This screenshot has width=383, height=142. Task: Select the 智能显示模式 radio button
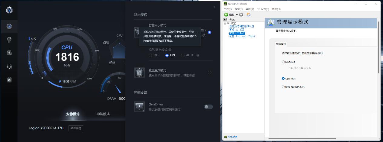click(x=210, y=32)
